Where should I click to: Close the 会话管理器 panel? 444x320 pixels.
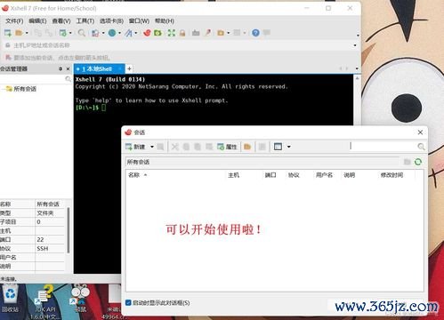[x=68, y=68]
